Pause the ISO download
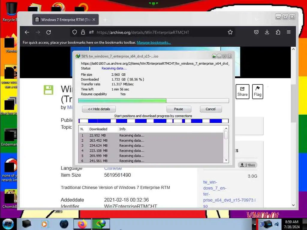The image size is (307, 230). [179, 109]
